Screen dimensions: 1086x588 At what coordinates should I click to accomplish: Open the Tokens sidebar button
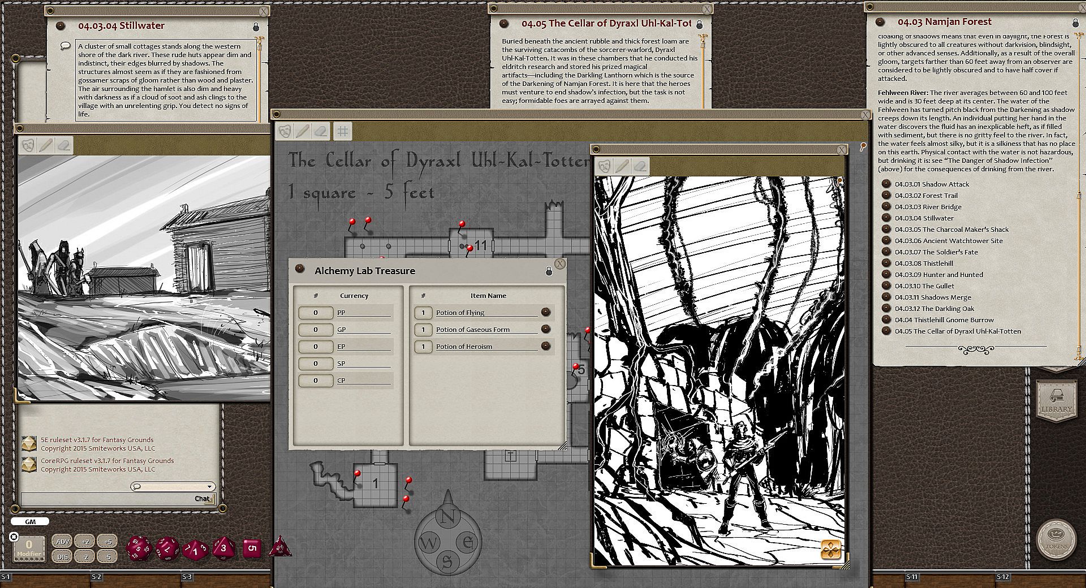[x=1056, y=539]
